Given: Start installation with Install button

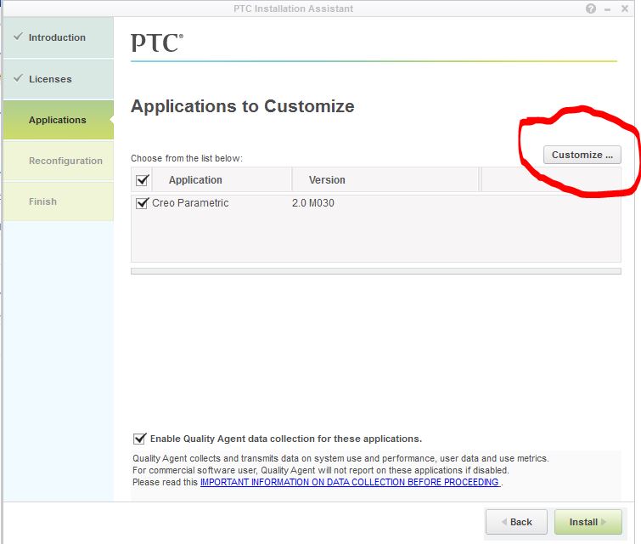Looking at the screenshot, I should coord(588,522).
